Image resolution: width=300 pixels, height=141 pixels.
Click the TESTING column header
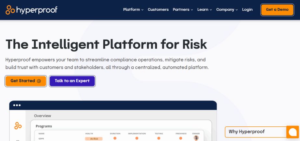coord(159,134)
